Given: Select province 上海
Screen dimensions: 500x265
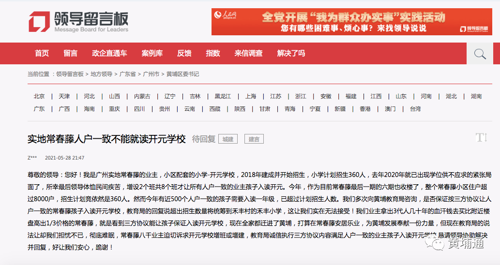Looking at the screenshot, I should (x=251, y=96).
